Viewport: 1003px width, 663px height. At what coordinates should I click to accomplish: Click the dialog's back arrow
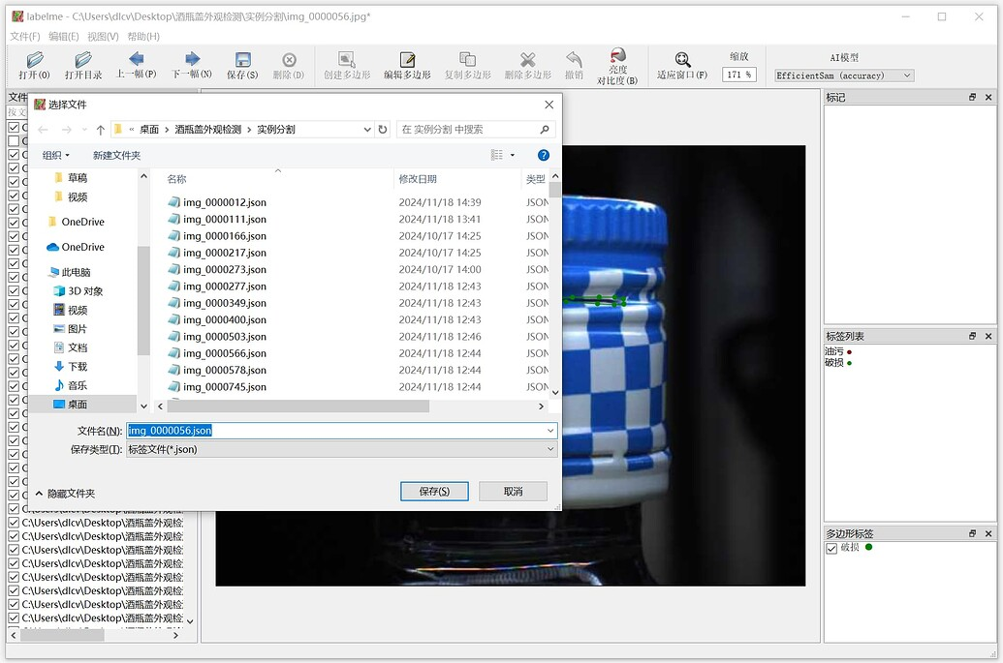pos(43,130)
